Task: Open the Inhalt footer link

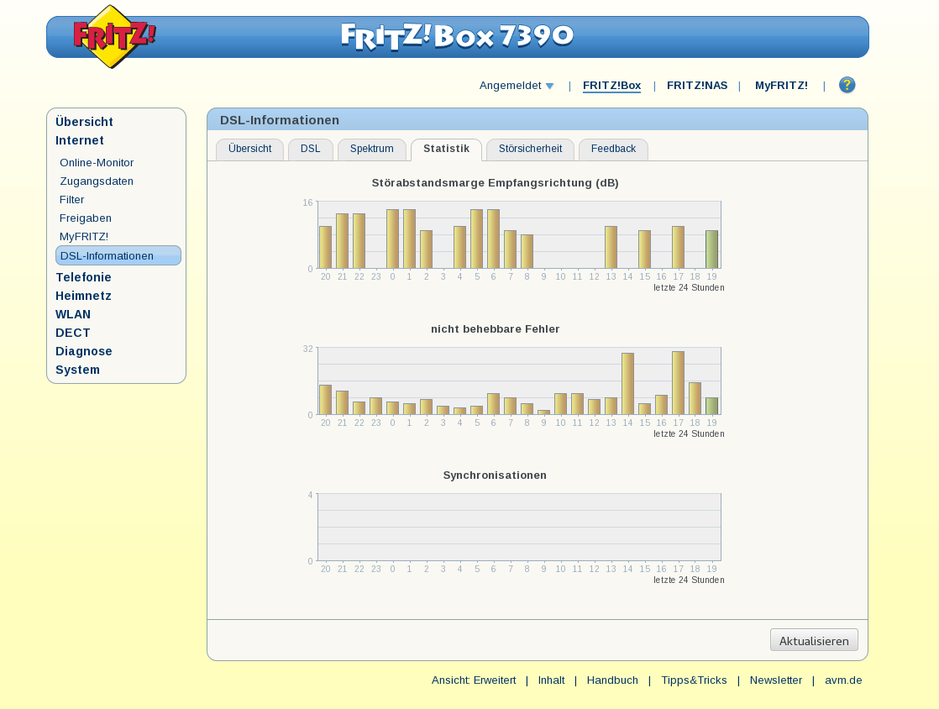Action: tap(551, 680)
